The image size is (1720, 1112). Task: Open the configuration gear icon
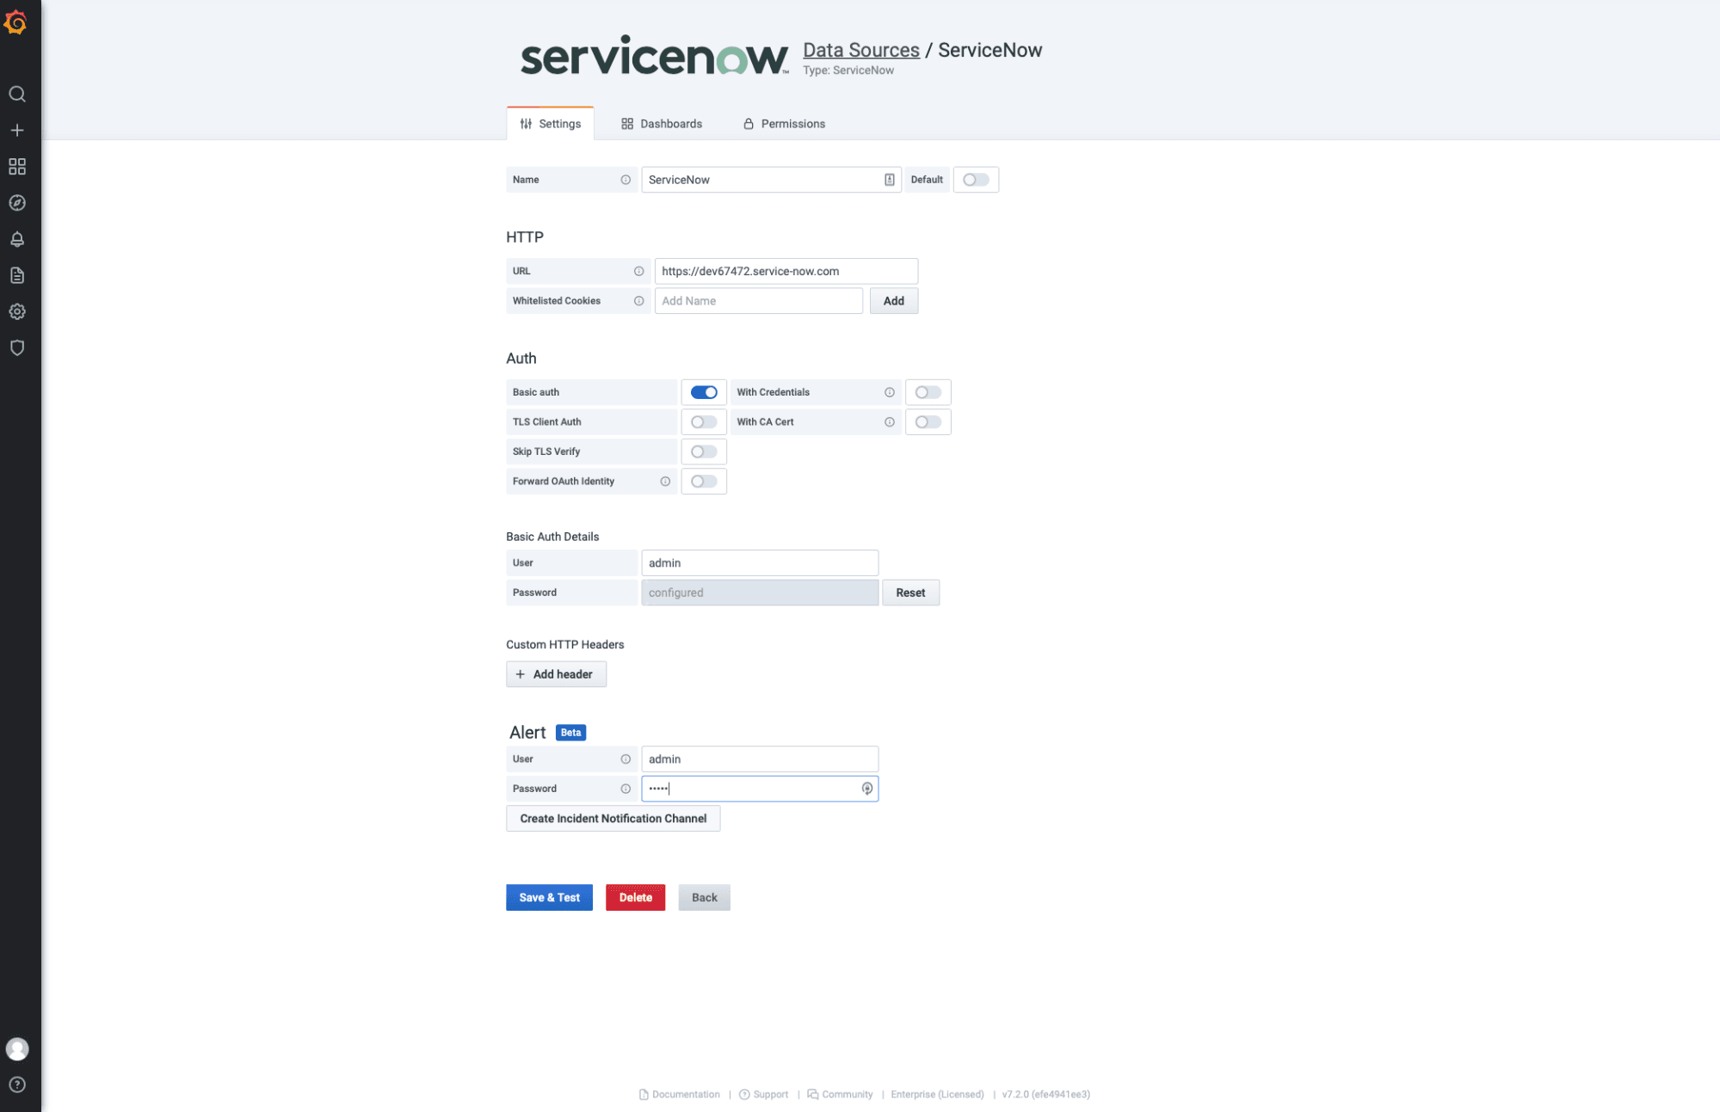point(17,311)
